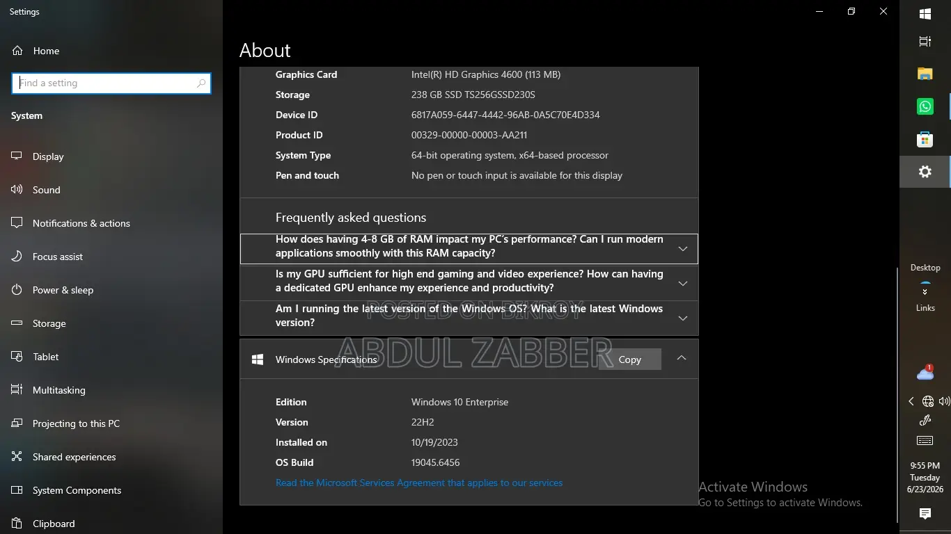Open the touch keyboard from the tray
Screen dimensions: 951x534
point(925,441)
